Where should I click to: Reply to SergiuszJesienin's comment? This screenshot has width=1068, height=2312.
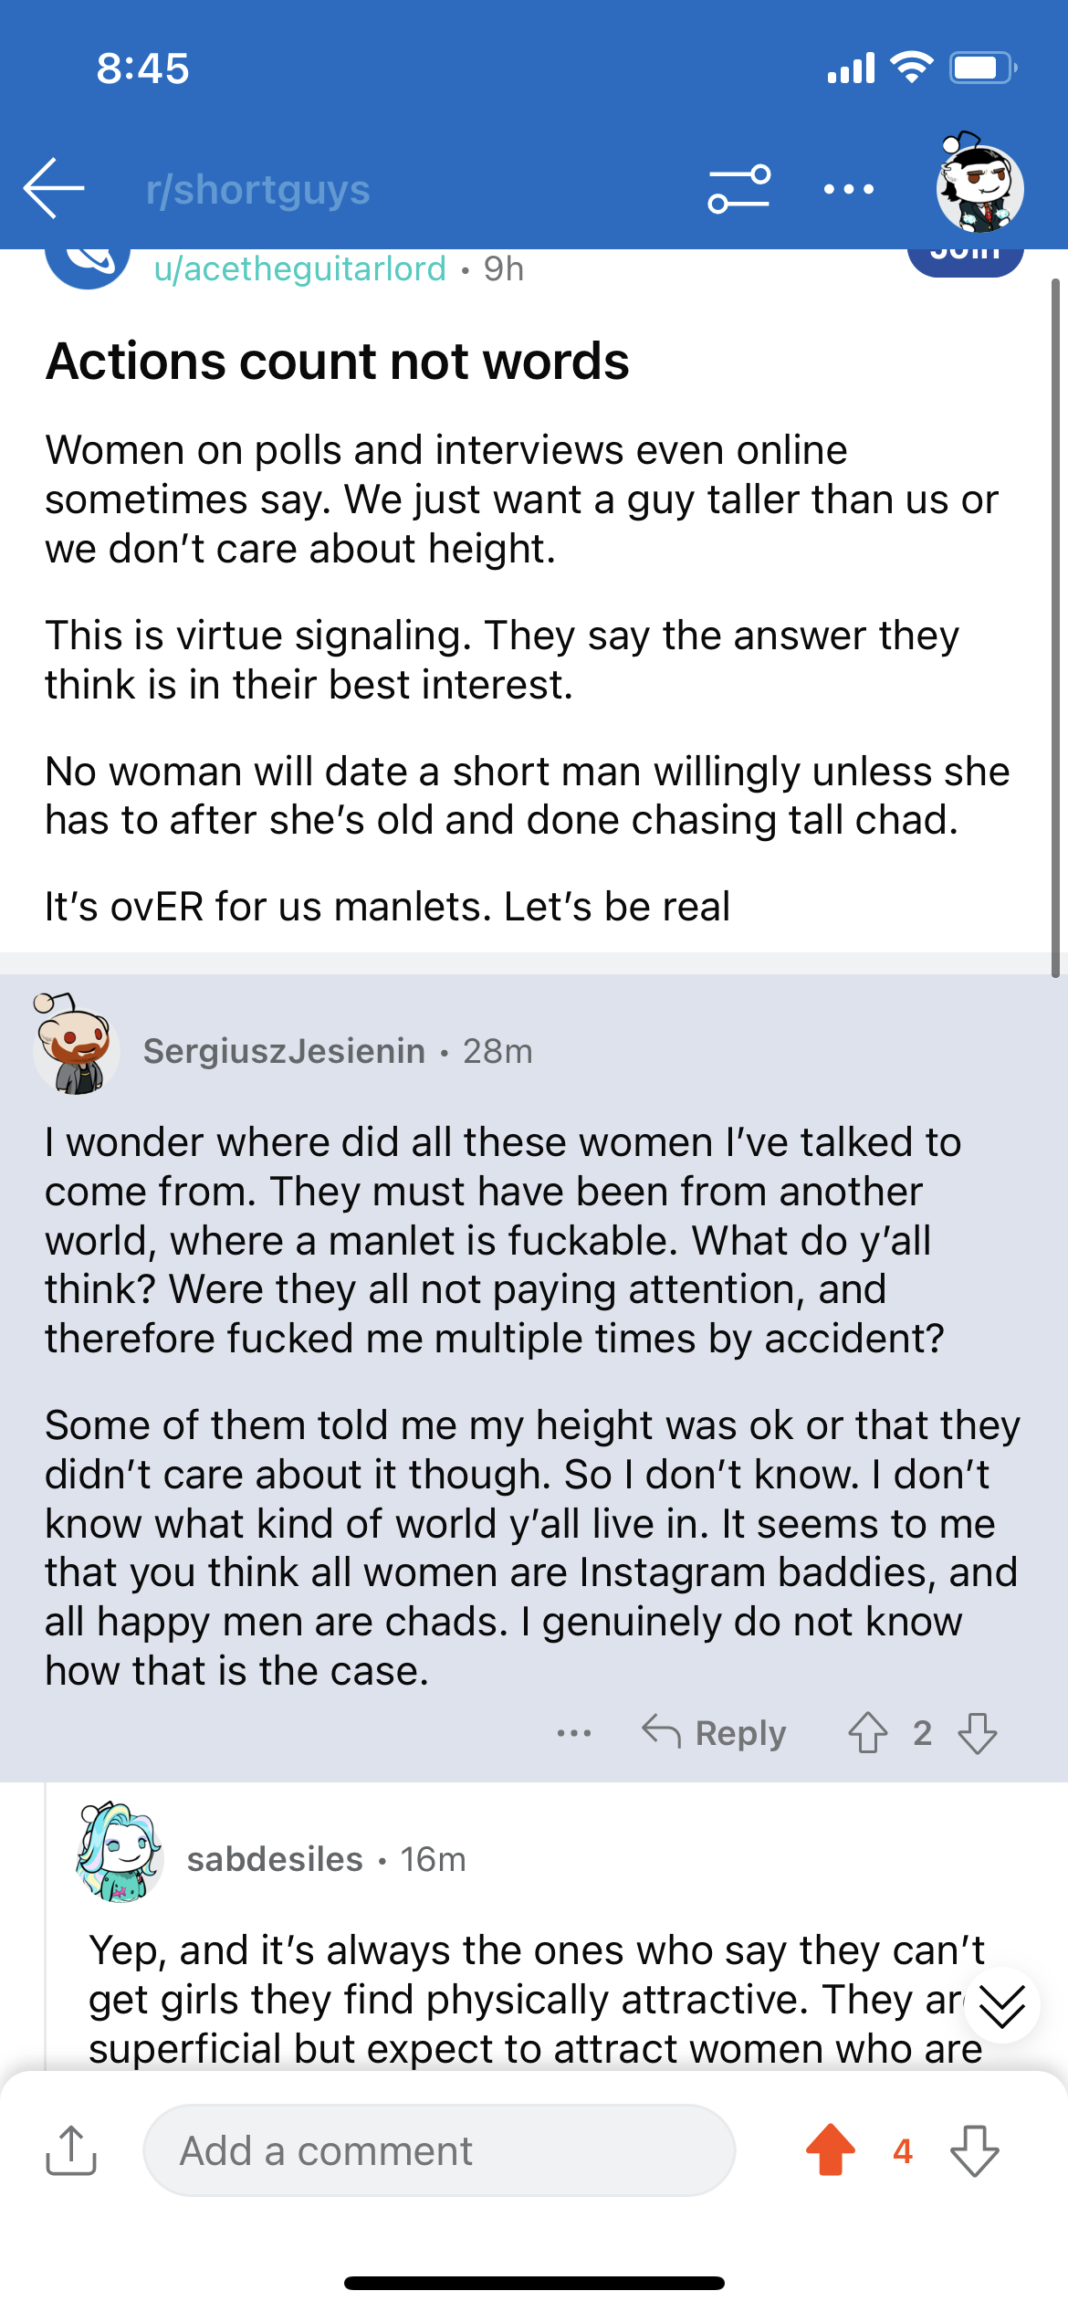point(714,1732)
